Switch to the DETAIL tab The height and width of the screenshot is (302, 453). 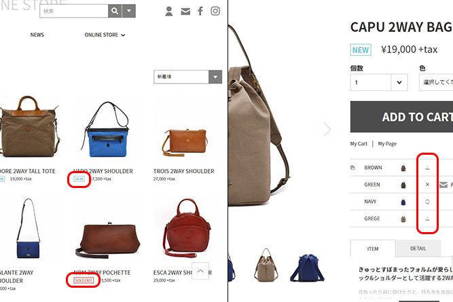(418, 248)
